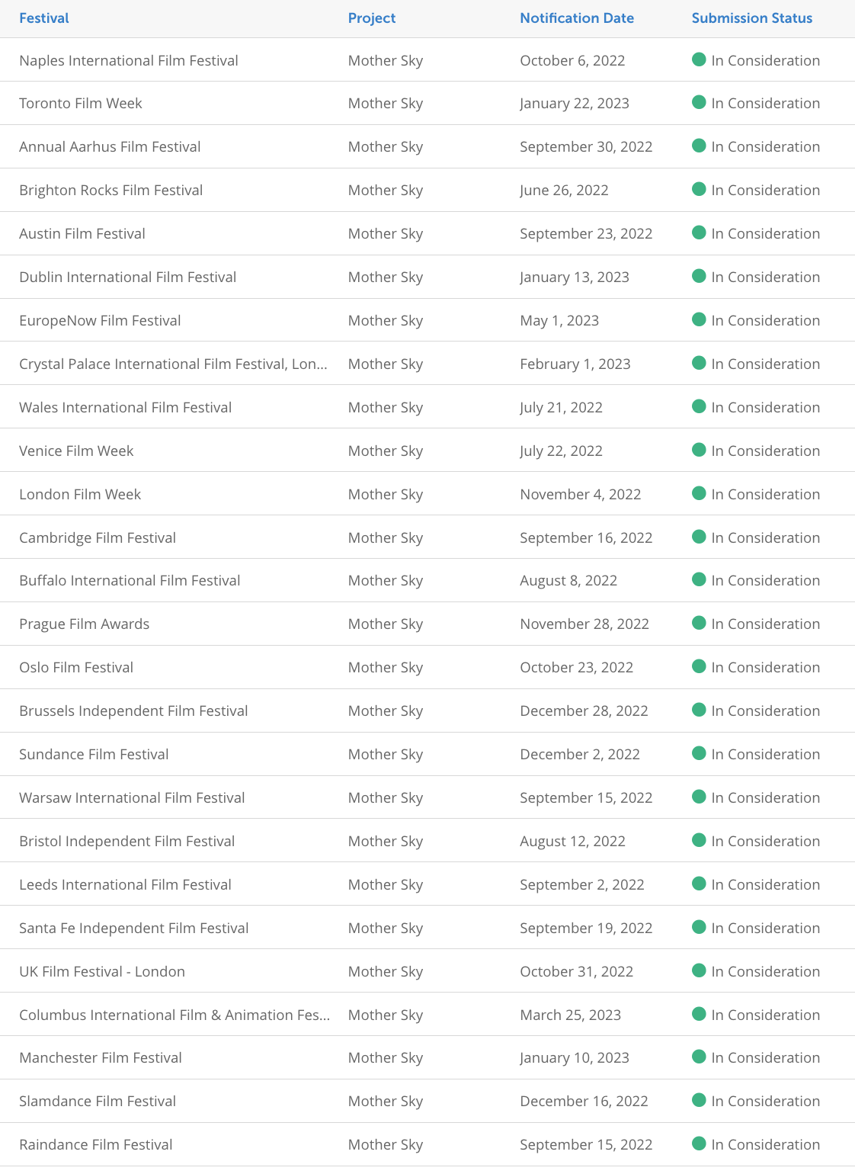Image resolution: width=855 pixels, height=1174 pixels.
Task: Click the green status dot for Naples festival
Action: pyautogui.click(x=699, y=59)
